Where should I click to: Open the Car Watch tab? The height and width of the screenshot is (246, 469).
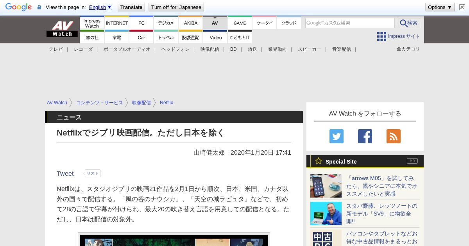(141, 37)
